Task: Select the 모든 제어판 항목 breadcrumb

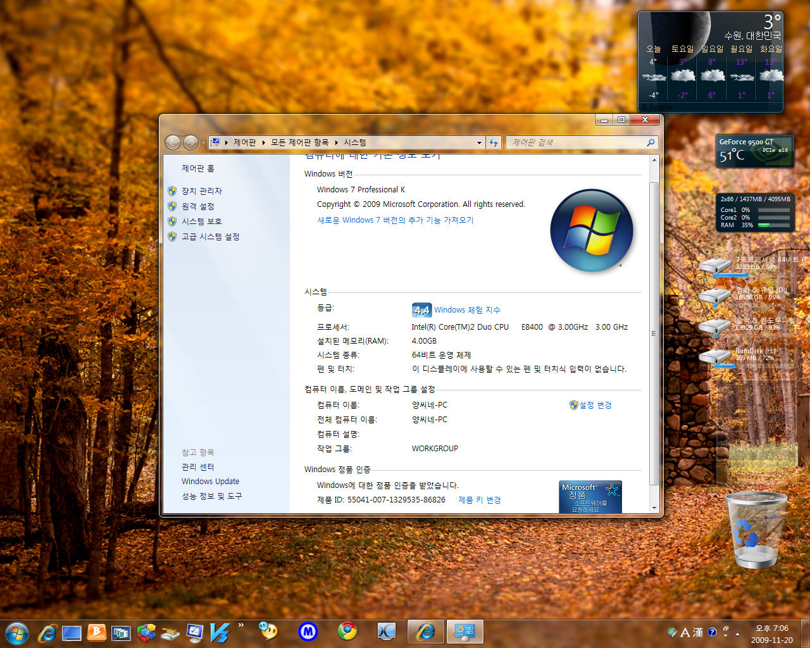Action: click(x=300, y=143)
